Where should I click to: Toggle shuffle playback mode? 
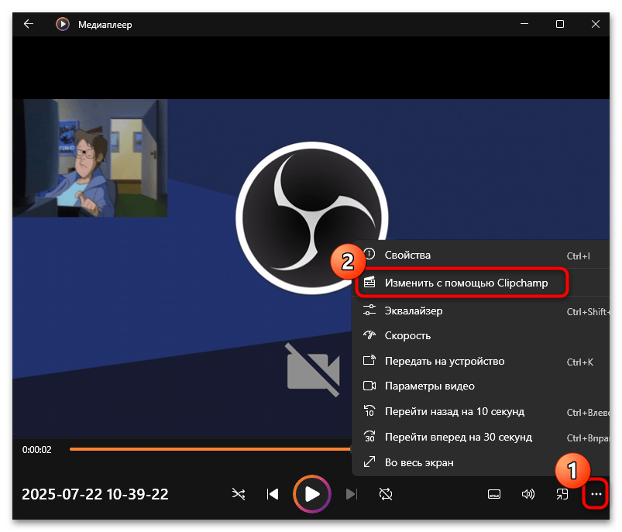239,494
